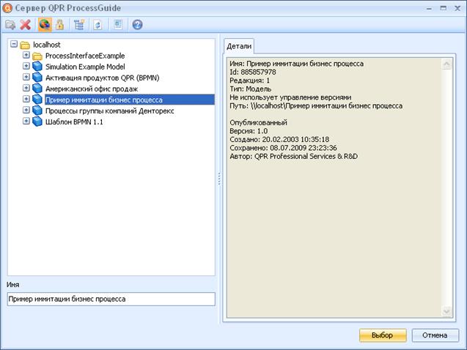Collapse the localhost tree node
This screenshot has height=350, width=467.
14,45
